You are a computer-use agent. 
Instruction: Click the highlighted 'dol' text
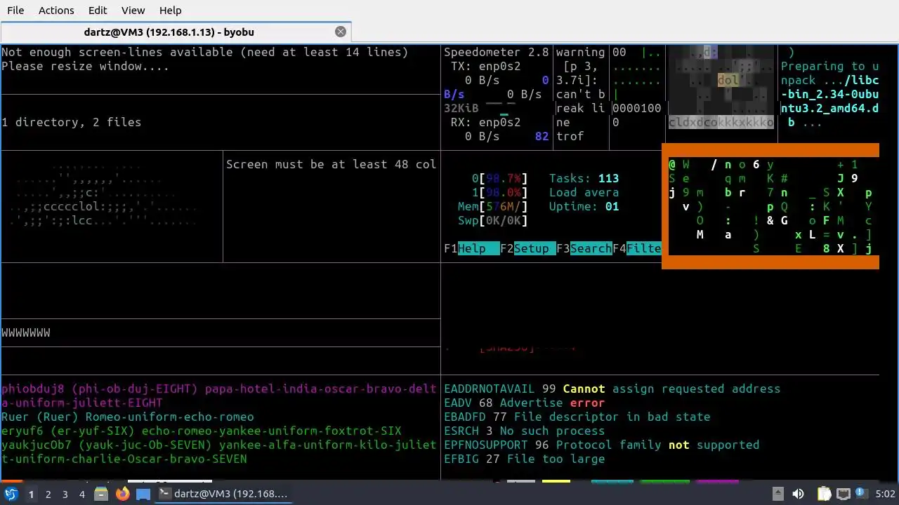pos(728,80)
